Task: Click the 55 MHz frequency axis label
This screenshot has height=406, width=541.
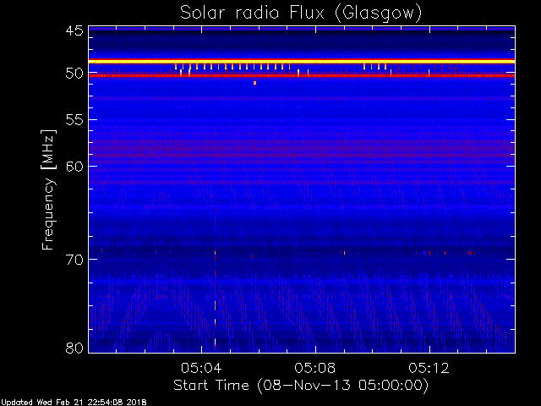Action: (74, 120)
